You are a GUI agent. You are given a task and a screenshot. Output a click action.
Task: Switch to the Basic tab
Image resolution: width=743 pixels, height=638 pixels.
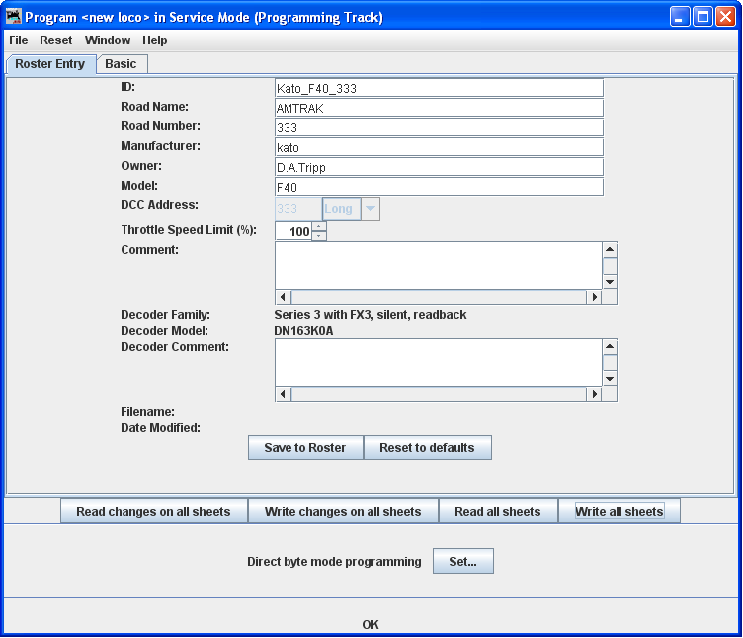(122, 63)
